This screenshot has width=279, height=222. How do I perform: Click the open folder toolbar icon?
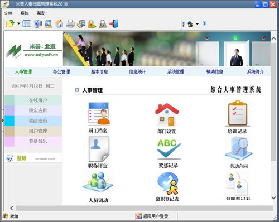pyautogui.click(x=10, y=24)
